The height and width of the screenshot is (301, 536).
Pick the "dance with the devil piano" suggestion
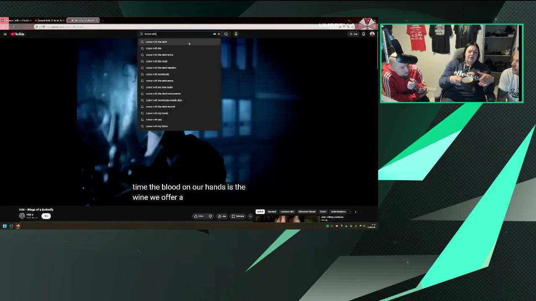(x=180, y=81)
